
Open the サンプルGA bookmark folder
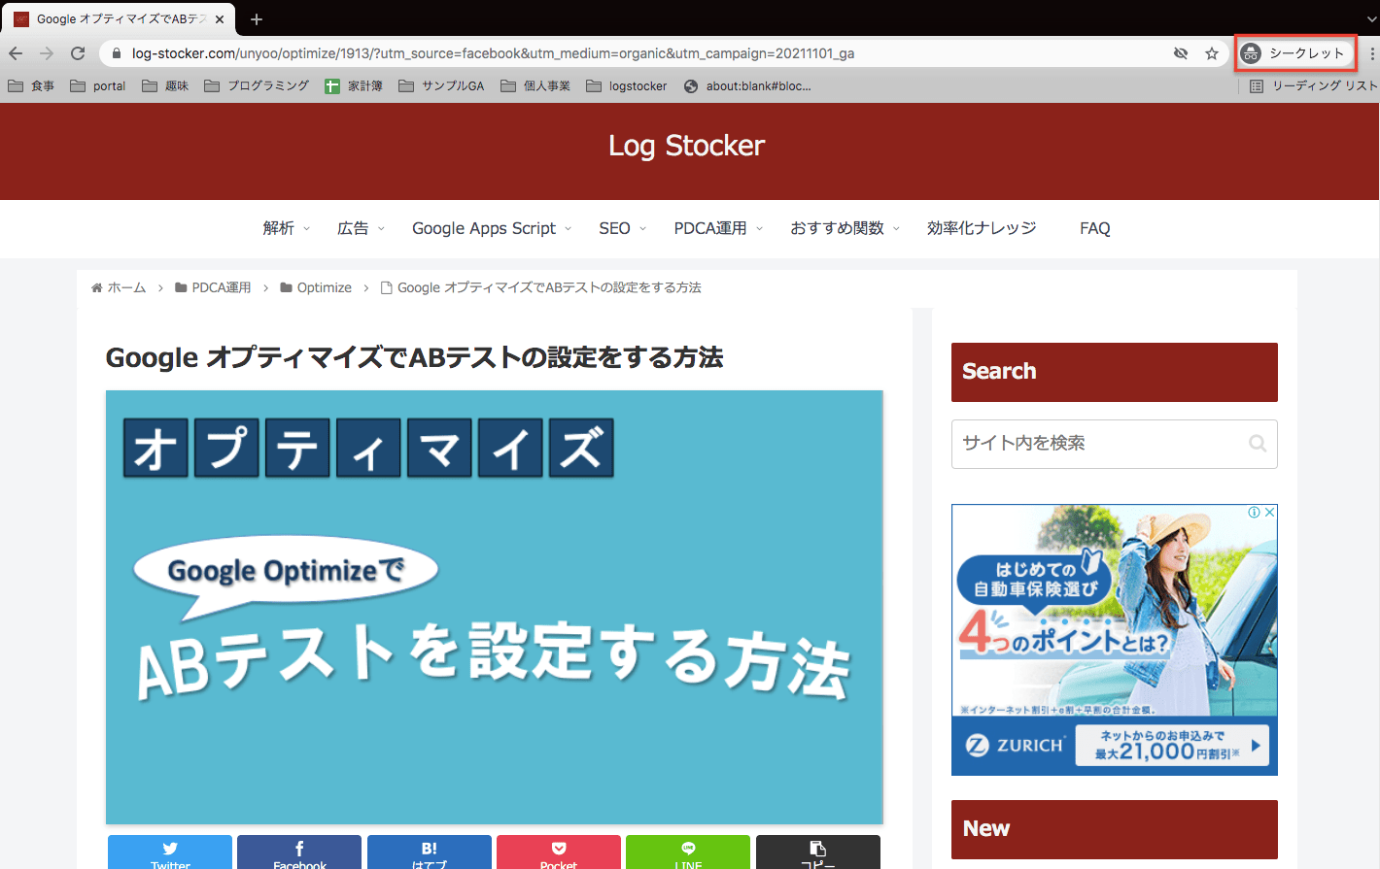point(441,86)
